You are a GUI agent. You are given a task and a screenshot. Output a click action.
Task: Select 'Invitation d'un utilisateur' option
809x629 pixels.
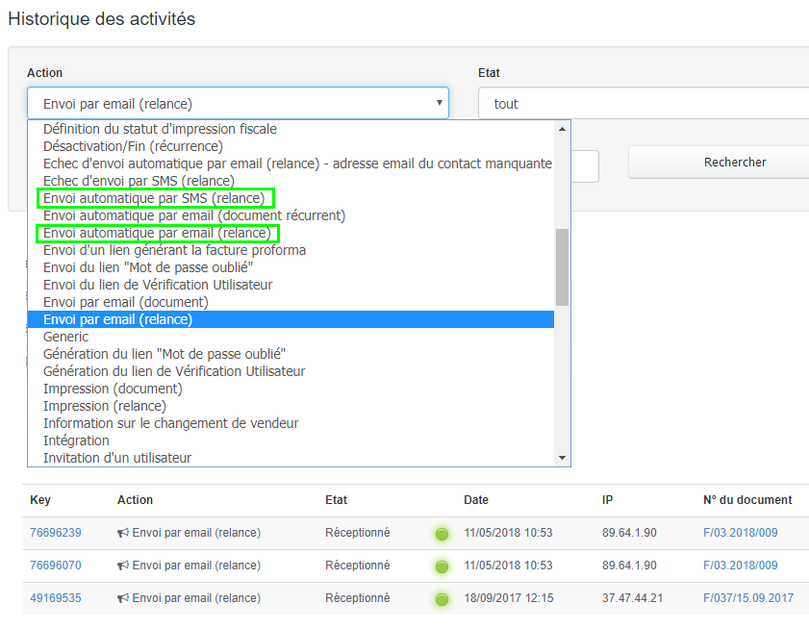click(117, 458)
